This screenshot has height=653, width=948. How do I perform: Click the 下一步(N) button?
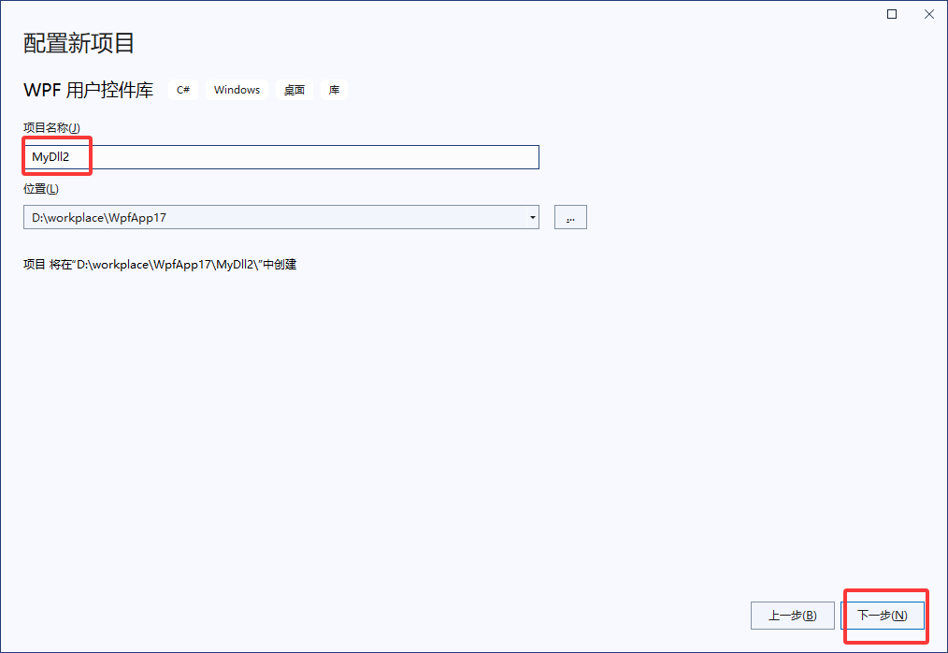pyautogui.click(x=883, y=615)
